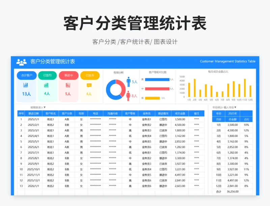The height and width of the screenshot is (206, 270).
Task: Click the 沟通内容 column header
Action: 113,114
